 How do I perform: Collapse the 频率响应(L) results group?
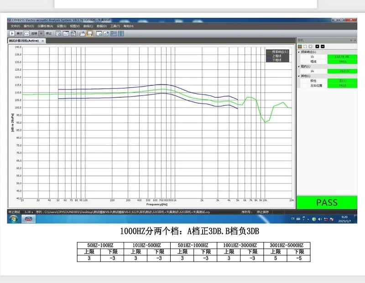click(x=299, y=52)
